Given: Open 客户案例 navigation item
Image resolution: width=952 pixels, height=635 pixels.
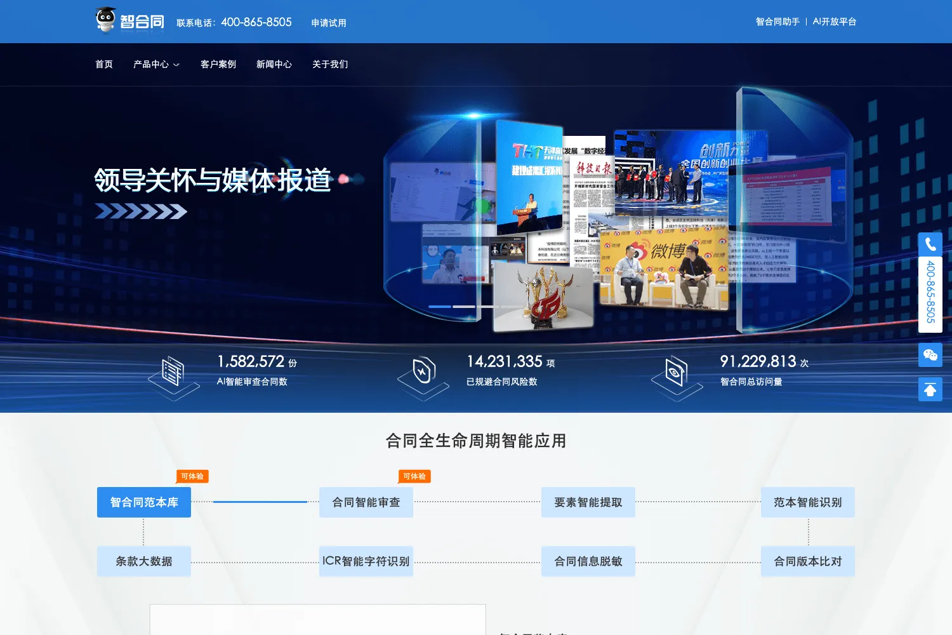Looking at the screenshot, I should [x=218, y=64].
